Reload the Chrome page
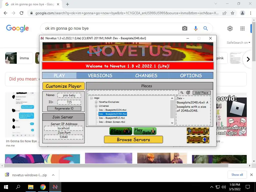Viewport: 256px width, 192px height. point(21,13)
